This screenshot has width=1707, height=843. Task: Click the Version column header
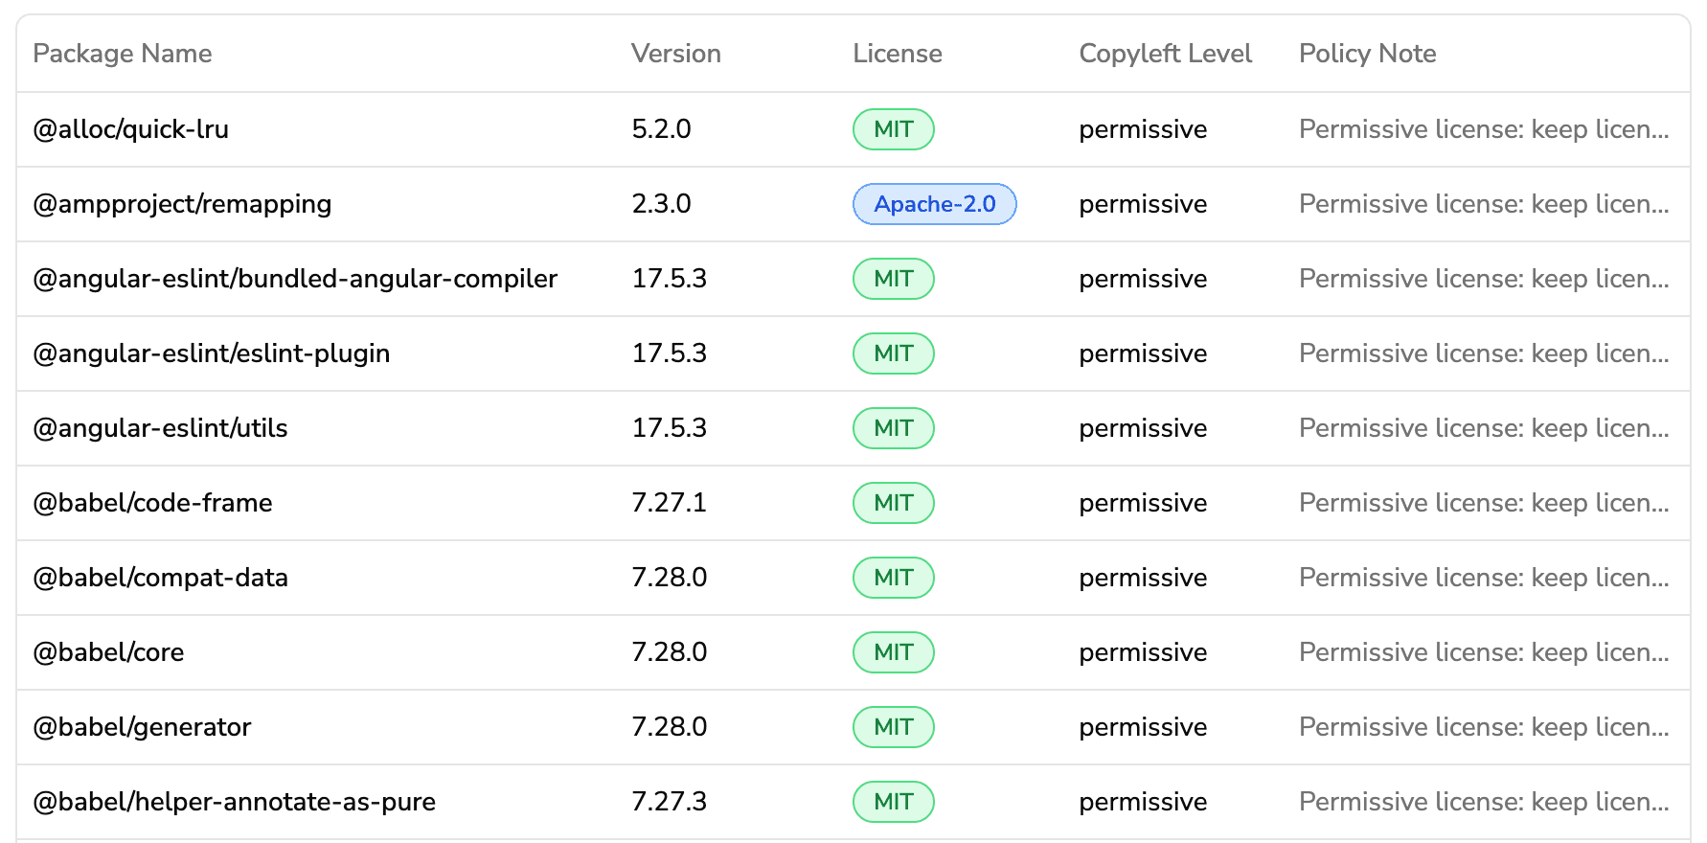tap(676, 54)
